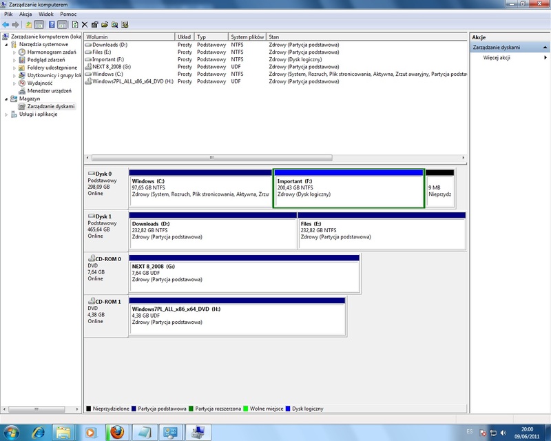Select Menedżer urządzeń in the tree

[49, 91]
